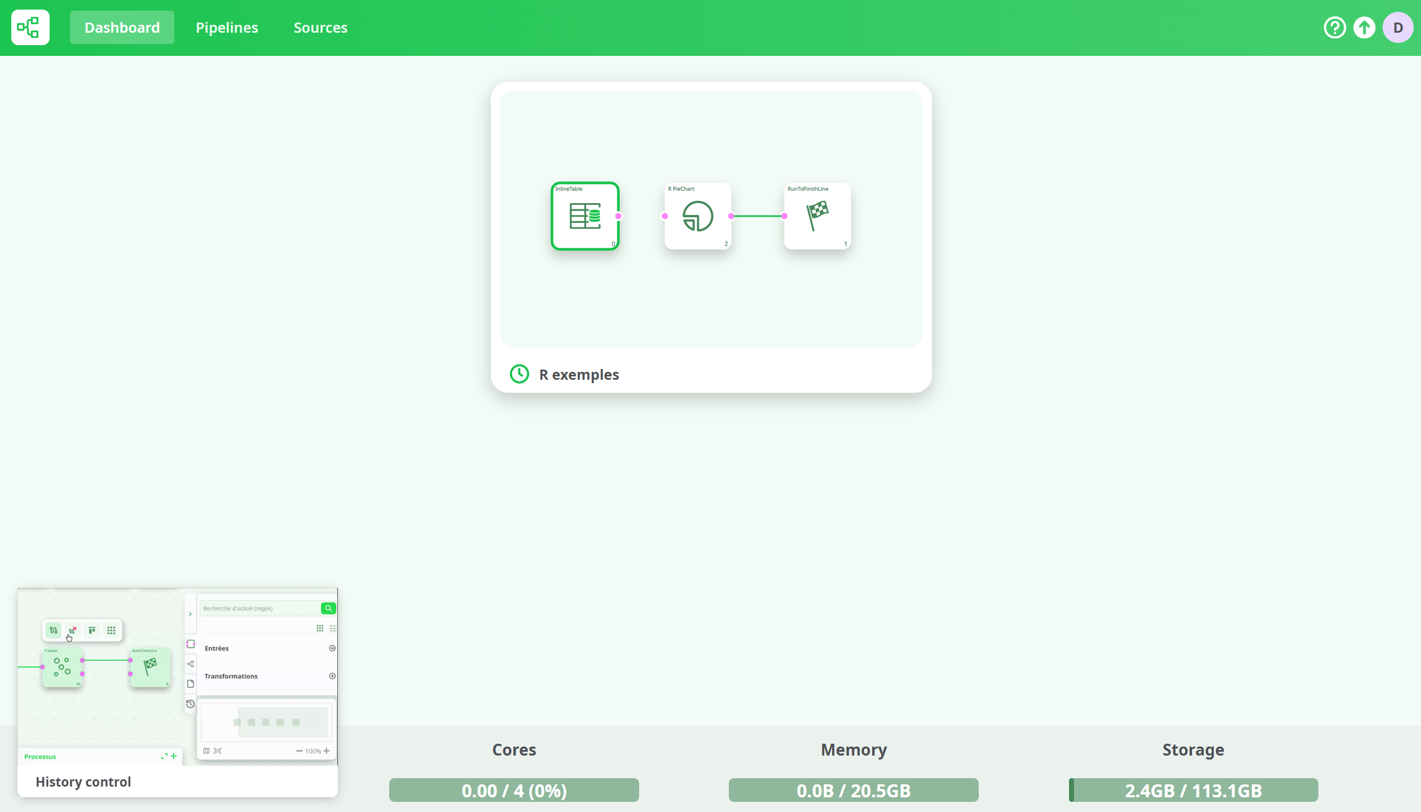Switch the actions list to list view

333,628
